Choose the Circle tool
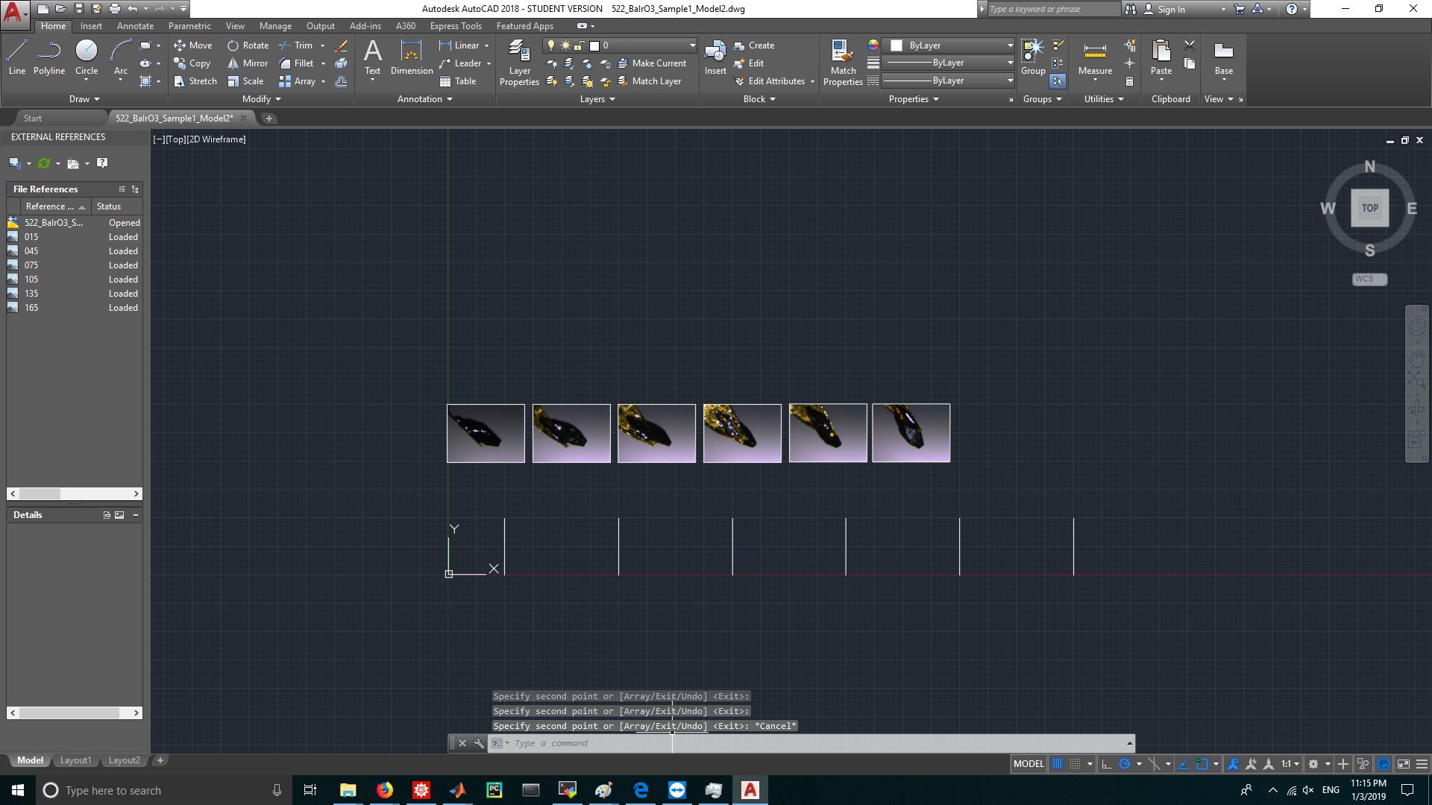 pos(87,58)
